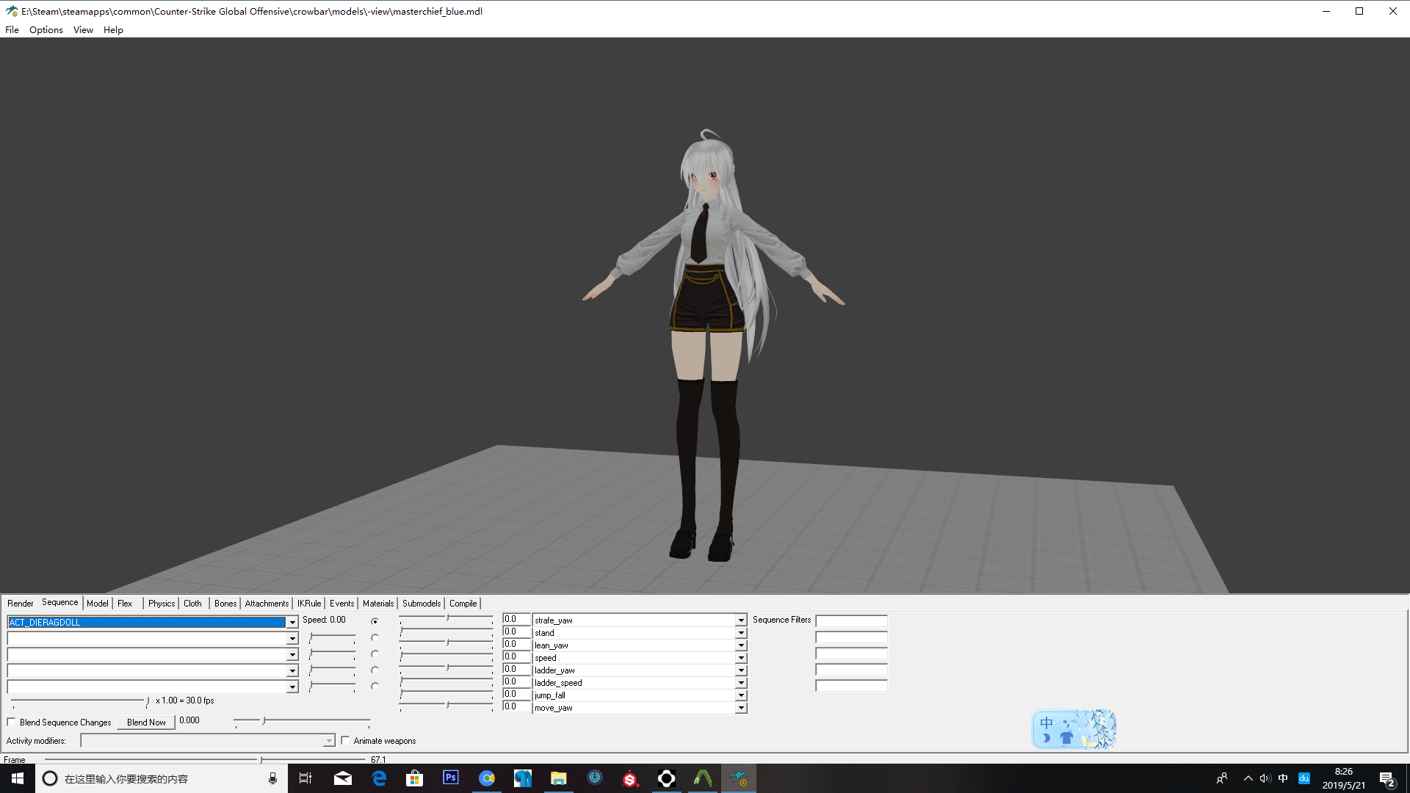
Task: Open the File menu
Action: click(x=12, y=30)
